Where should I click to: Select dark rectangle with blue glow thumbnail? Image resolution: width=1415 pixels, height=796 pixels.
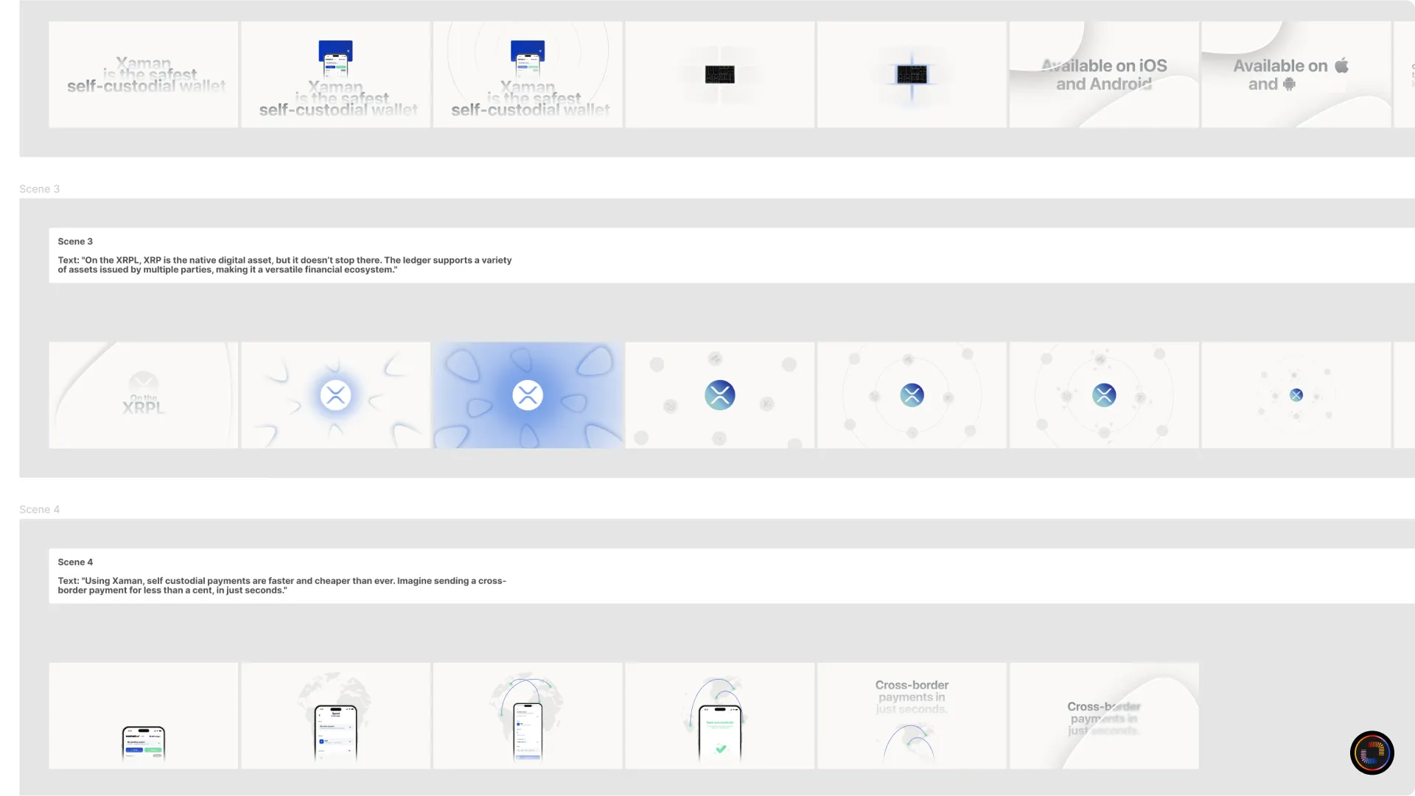point(912,74)
